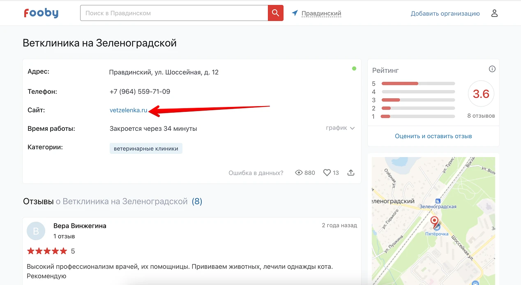Click the views eye icon

coord(299,173)
